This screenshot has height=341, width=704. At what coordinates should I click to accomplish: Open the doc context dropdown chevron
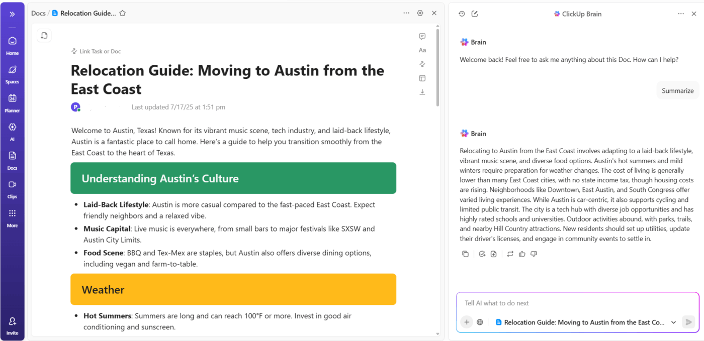pos(673,322)
